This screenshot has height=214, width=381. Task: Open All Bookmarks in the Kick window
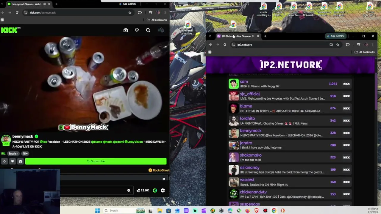(157, 20)
